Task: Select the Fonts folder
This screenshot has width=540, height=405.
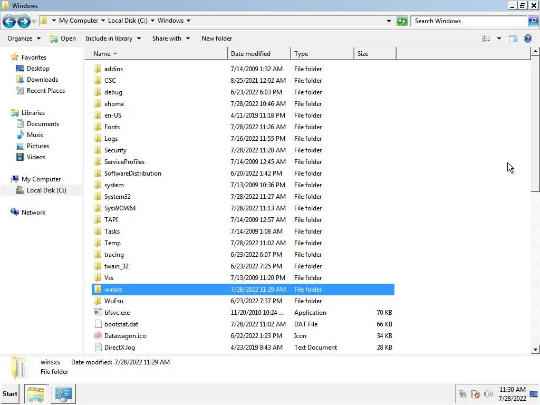Action: [112, 127]
